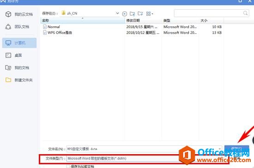Click the 13 KB size cell
The height and width of the screenshot is (168, 254).
pyautogui.click(x=217, y=33)
